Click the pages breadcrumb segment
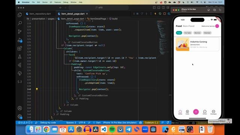The image size is (240, 135). click(x=51, y=19)
